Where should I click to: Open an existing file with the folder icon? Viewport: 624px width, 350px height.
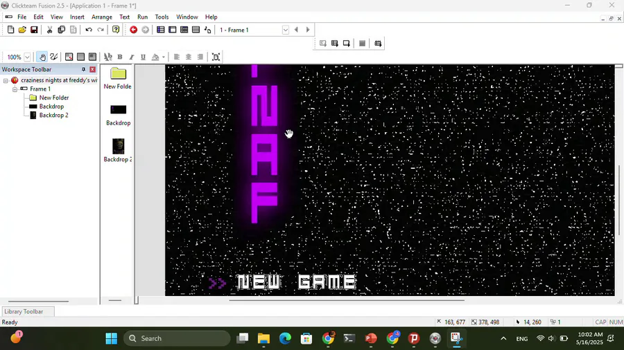[x=22, y=30]
